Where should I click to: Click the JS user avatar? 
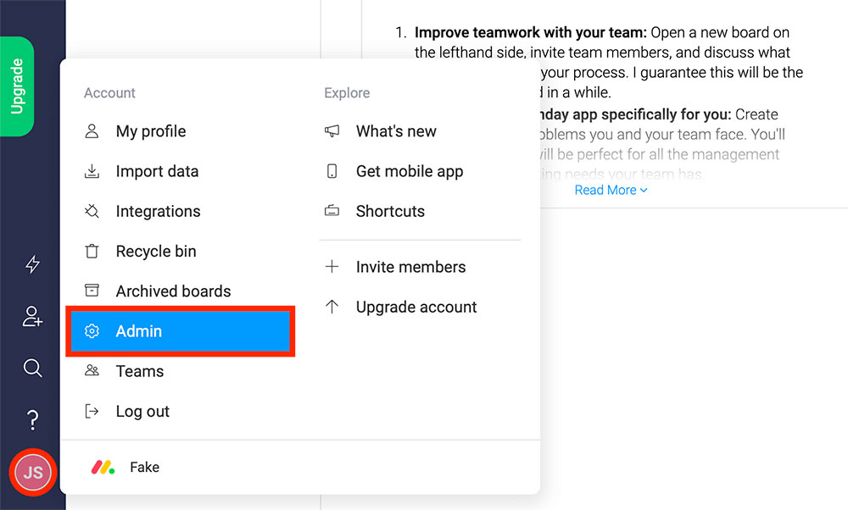[32, 473]
